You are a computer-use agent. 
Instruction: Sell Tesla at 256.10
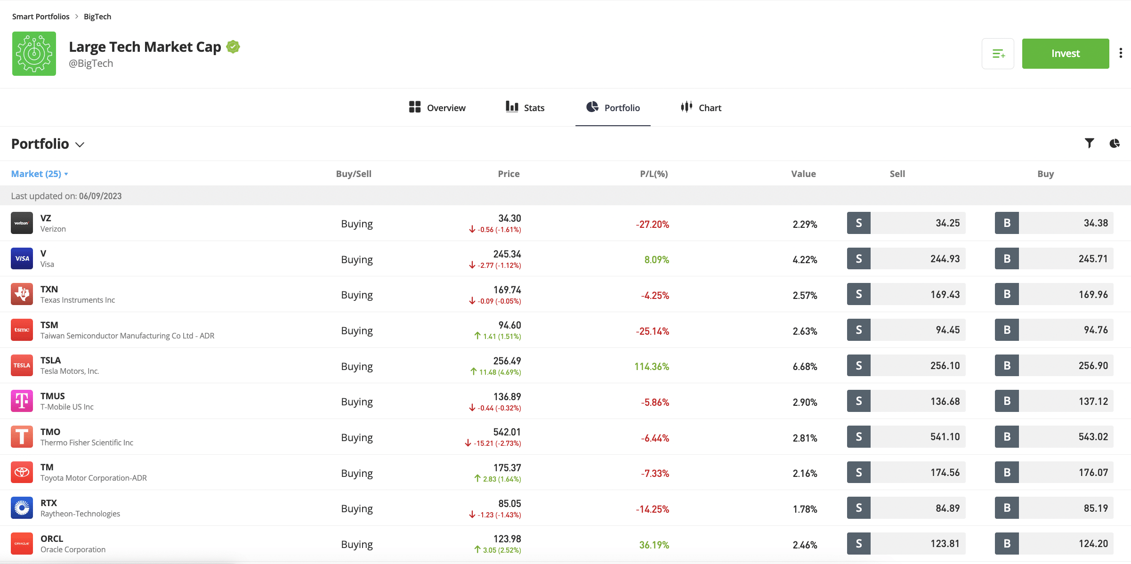pos(906,365)
